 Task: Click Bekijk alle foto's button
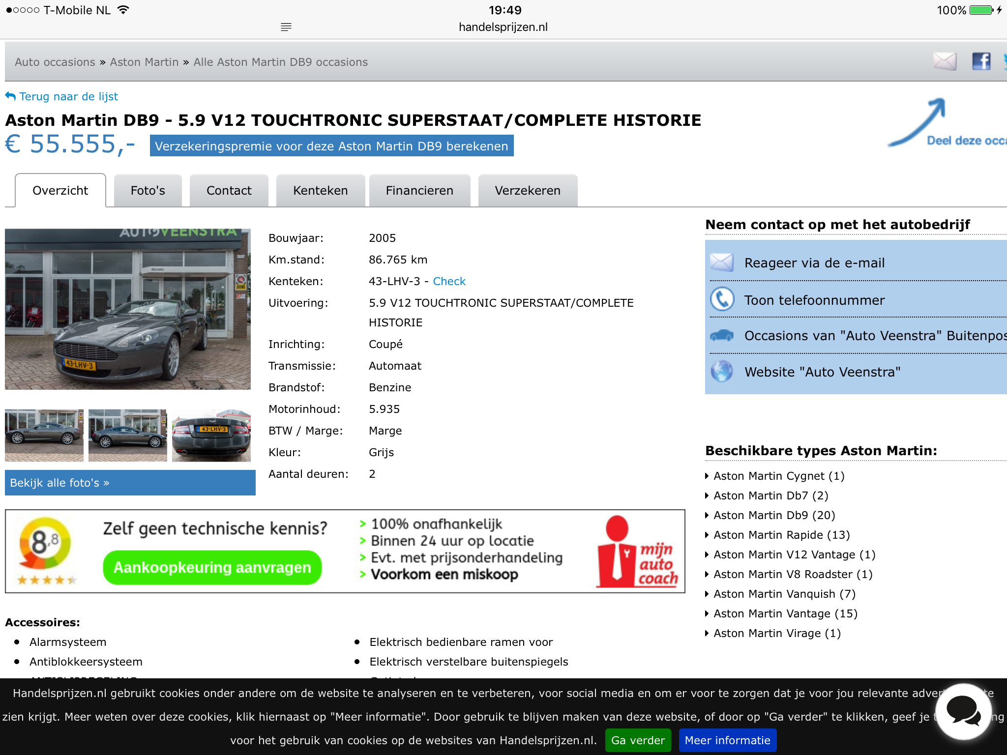pos(130,483)
